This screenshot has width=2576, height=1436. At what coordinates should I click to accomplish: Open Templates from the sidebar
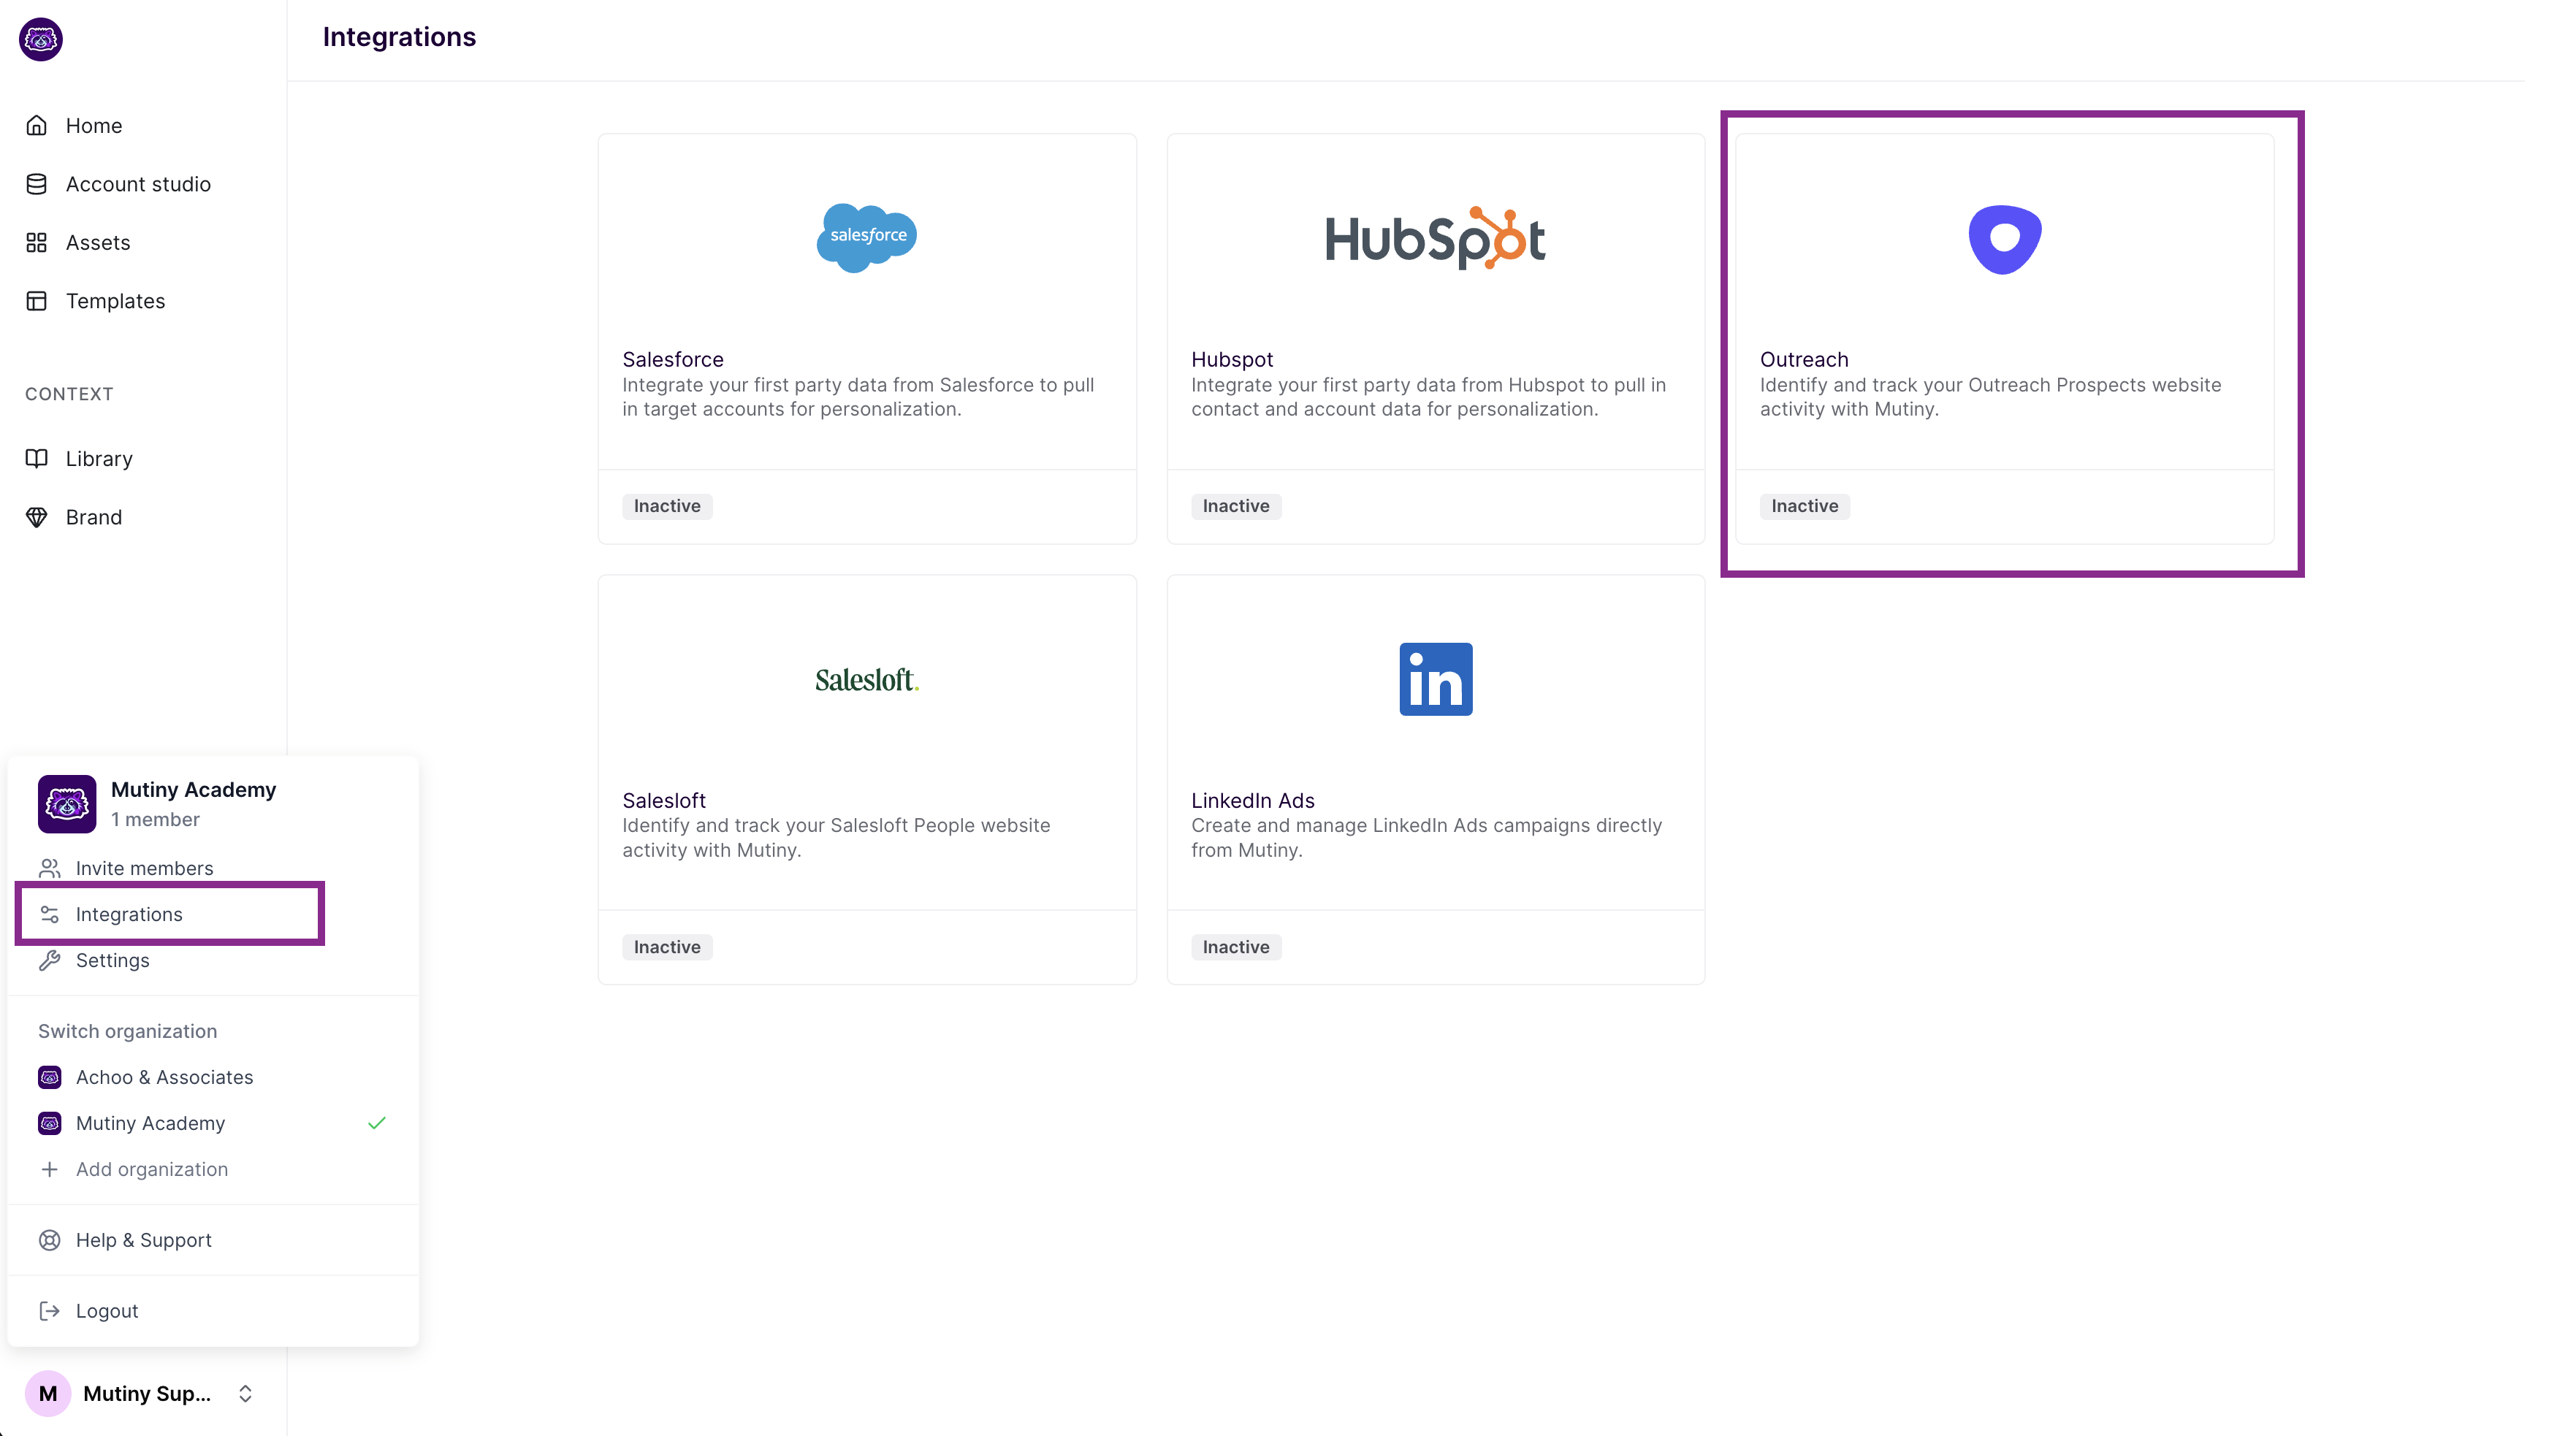115,301
